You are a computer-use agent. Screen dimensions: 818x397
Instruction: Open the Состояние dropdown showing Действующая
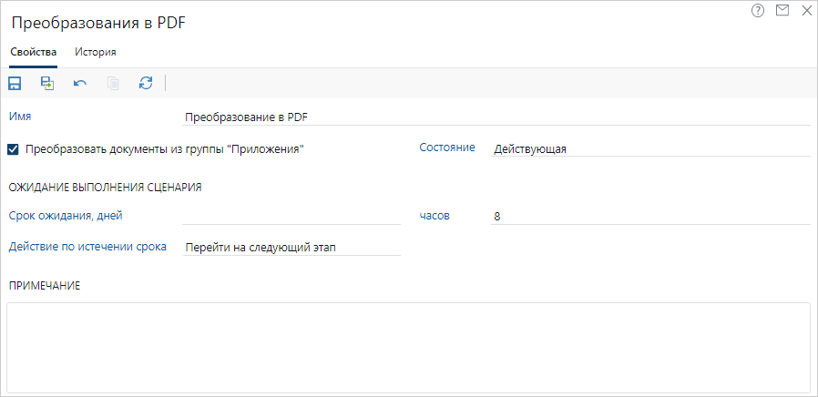point(649,149)
